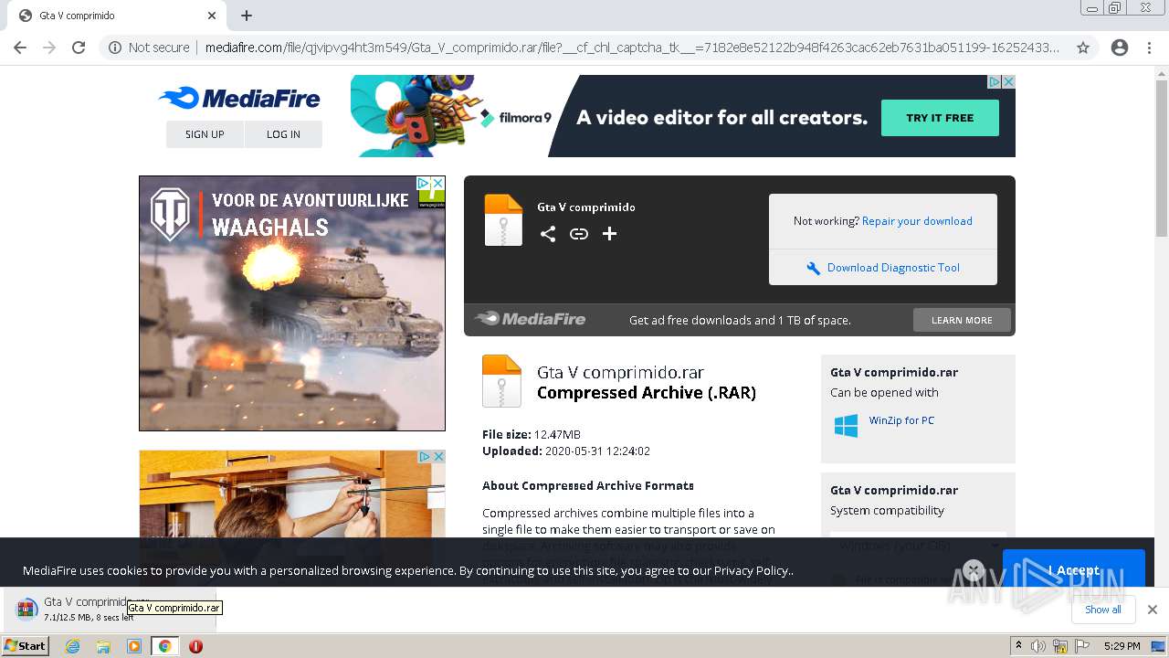Open the Chrome profile avatar menu
1169x658 pixels.
coord(1120,48)
